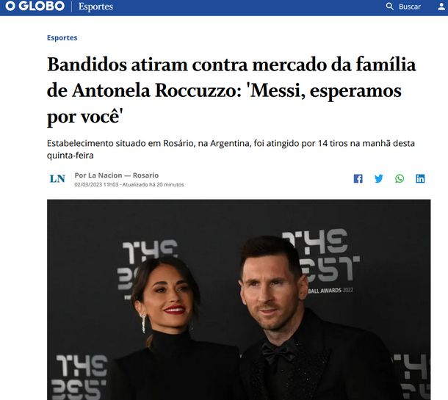
Task: Go to O Globo home logo
Action: pyautogui.click(x=35, y=6)
